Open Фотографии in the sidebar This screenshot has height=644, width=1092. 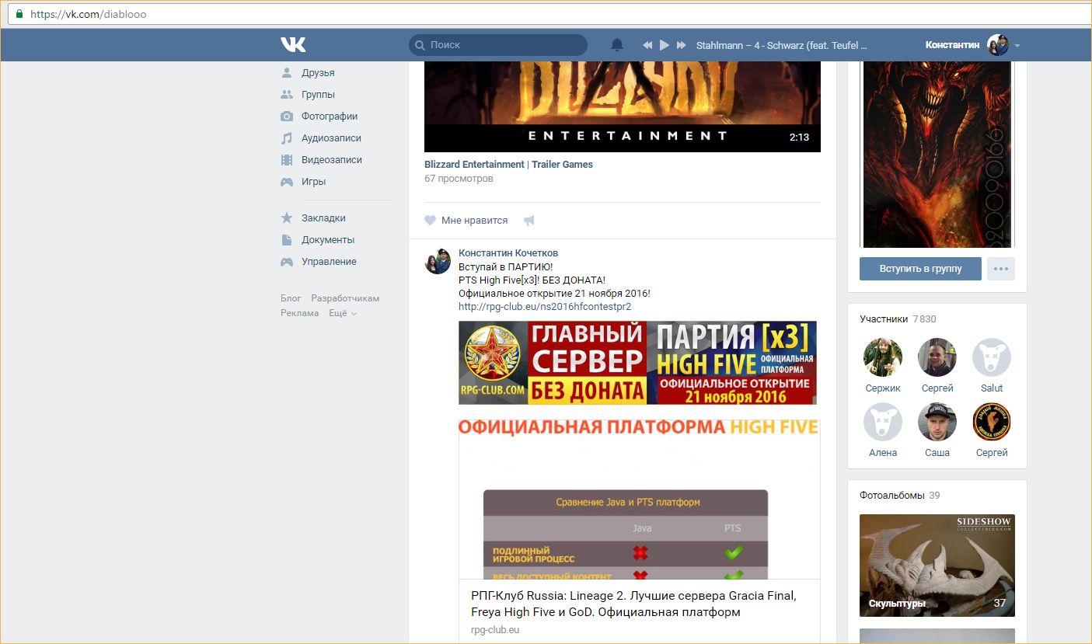point(330,117)
